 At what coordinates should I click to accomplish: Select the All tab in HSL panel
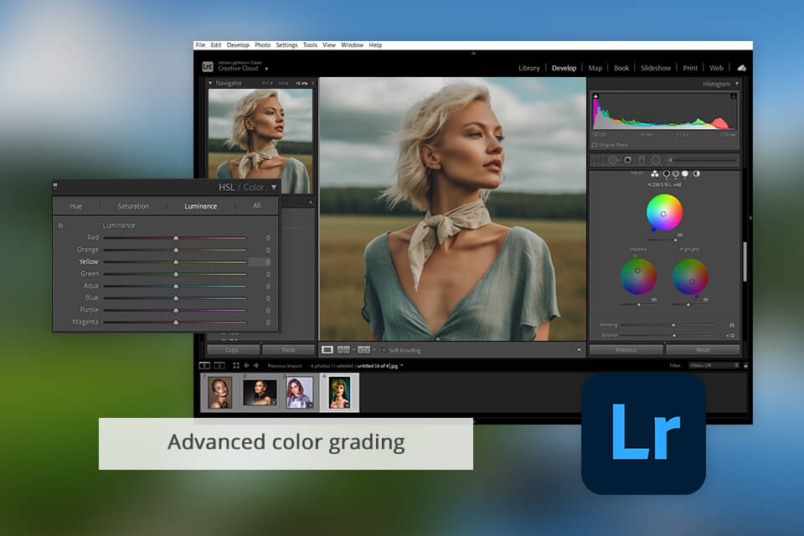[257, 206]
